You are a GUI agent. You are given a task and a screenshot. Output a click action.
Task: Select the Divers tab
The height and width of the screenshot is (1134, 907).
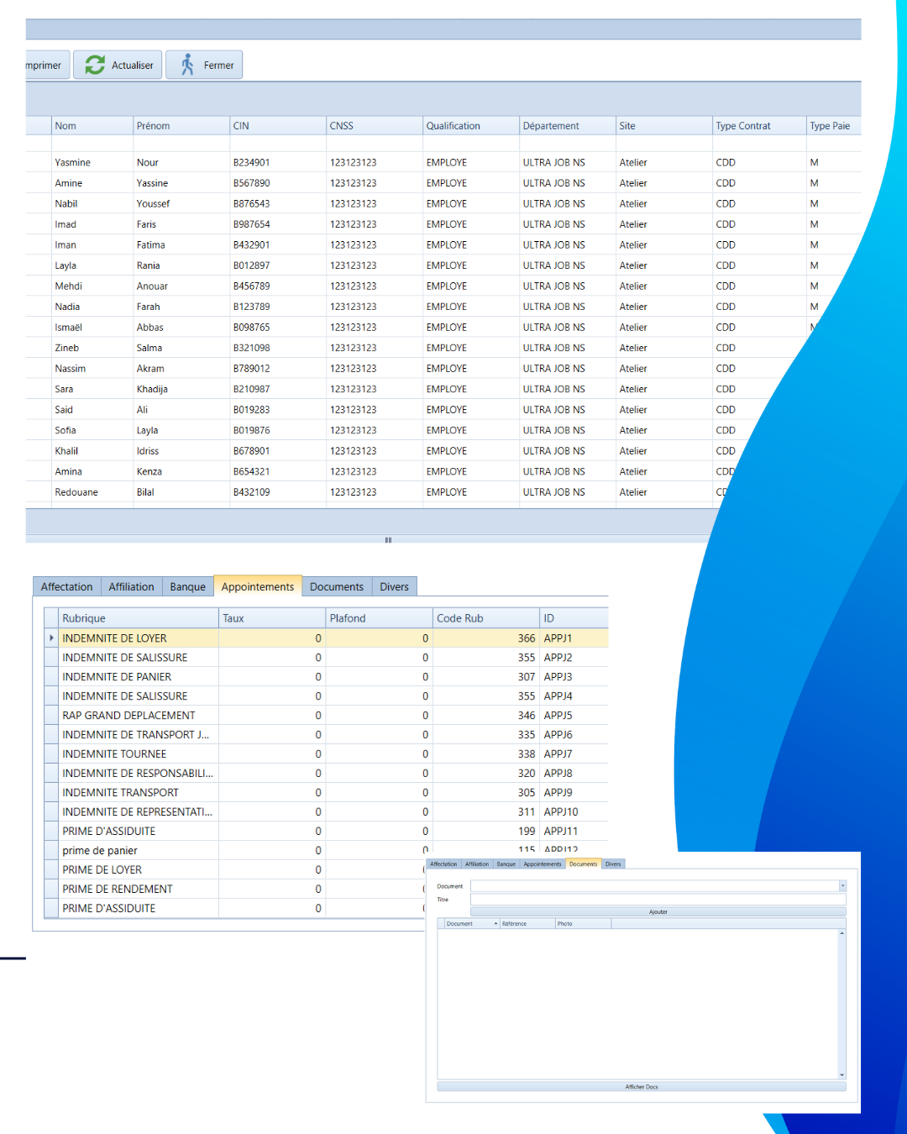coord(394,586)
